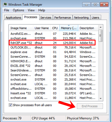Minimize the Task Manager window
The width and height of the screenshot is (112, 122).
click(86, 5)
